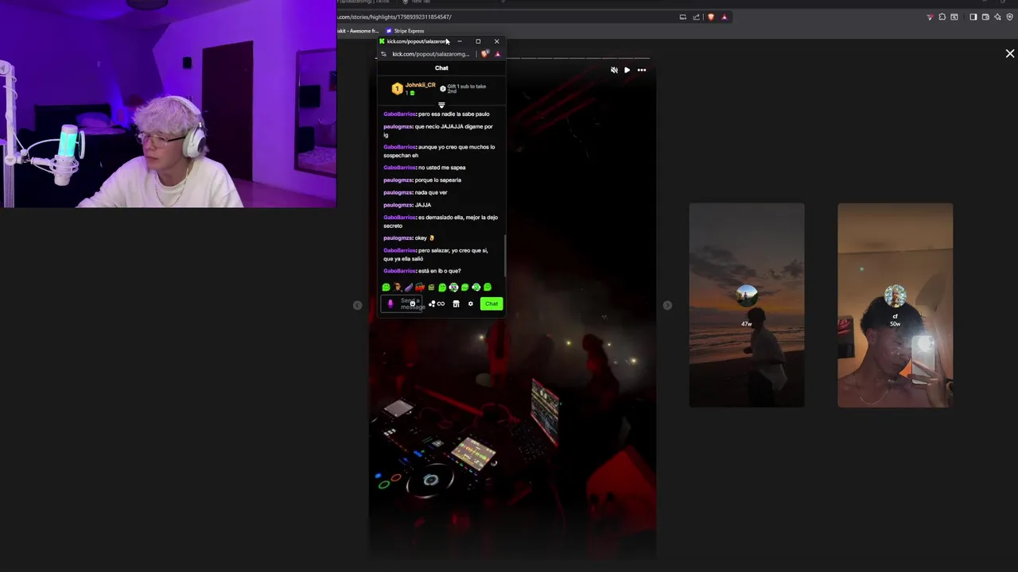The height and width of the screenshot is (572, 1018).
Task: Open the infinity rewards icon in chat
Action: click(441, 303)
